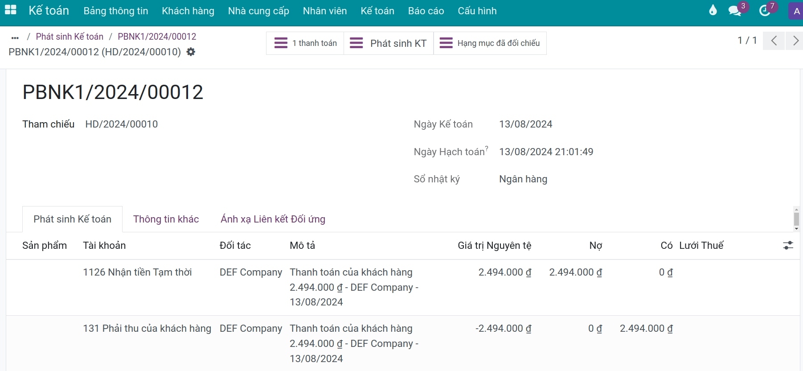Switch to Thông tin khác tab
This screenshot has height=371, width=803.
(x=166, y=219)
